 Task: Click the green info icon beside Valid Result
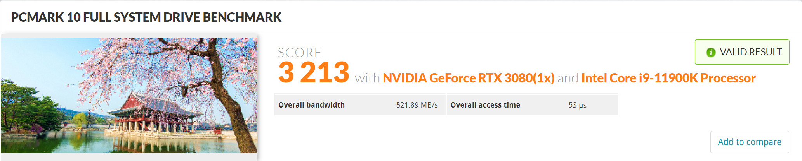(710, 52)
